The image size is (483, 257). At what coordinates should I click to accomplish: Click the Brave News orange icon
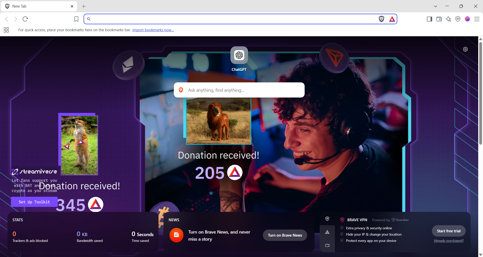177,235
